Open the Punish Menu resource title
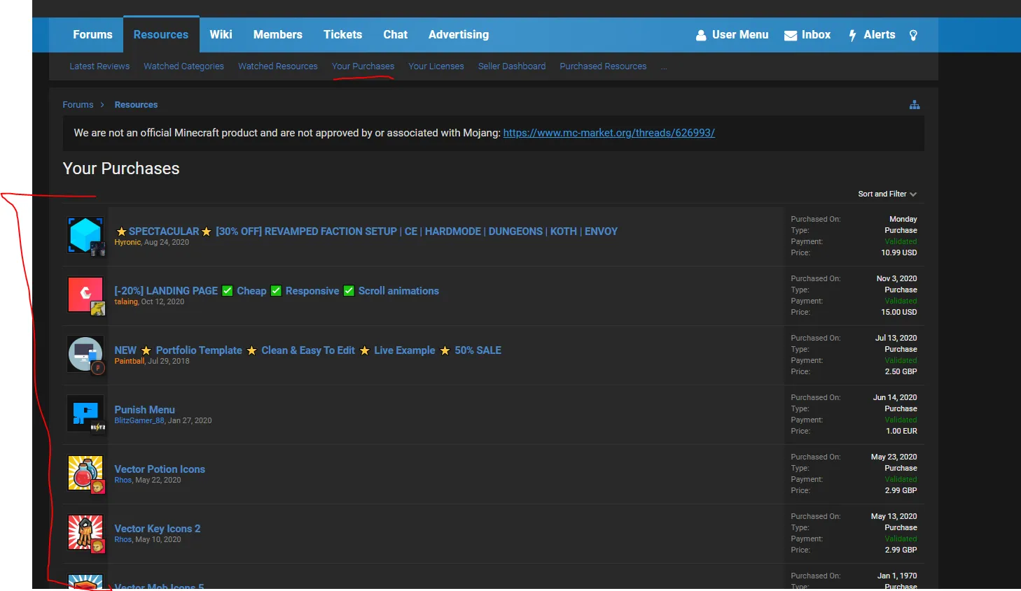This screenshot has height=591, width=1021. tap(144, 410)
